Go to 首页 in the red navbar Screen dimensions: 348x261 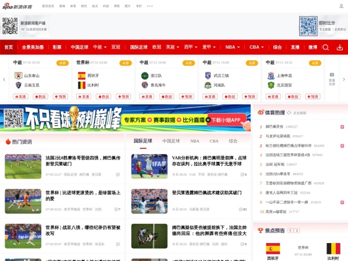pyautogui.click(x=9, y=47)
